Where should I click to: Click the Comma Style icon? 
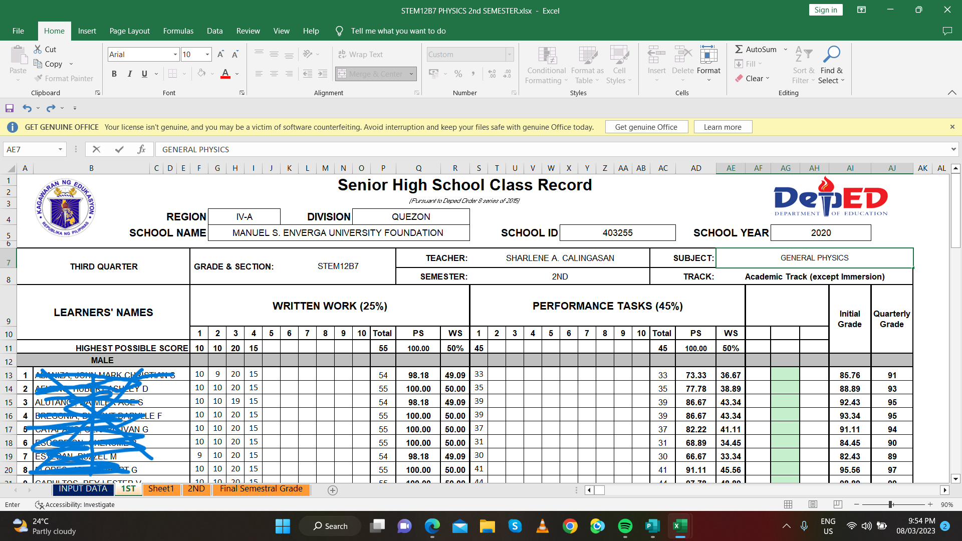pos(473,74)
